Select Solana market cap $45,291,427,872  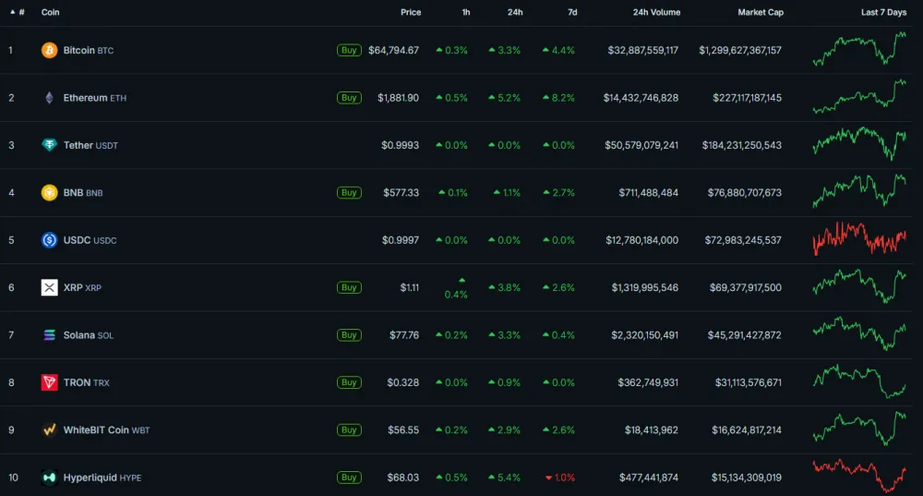pos(745,335)
